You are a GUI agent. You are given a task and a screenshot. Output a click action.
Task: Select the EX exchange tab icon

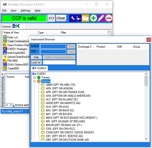16,26
